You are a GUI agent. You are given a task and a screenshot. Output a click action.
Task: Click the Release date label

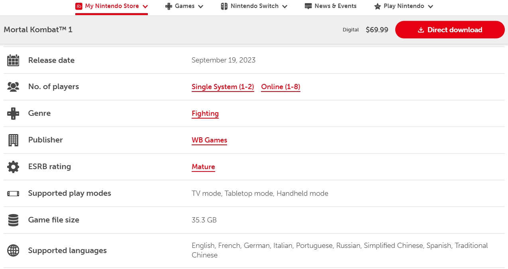pyautogui.click(x=51, y=60)
